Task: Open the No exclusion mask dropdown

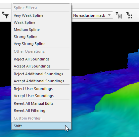Action: (x=92, y=15)
